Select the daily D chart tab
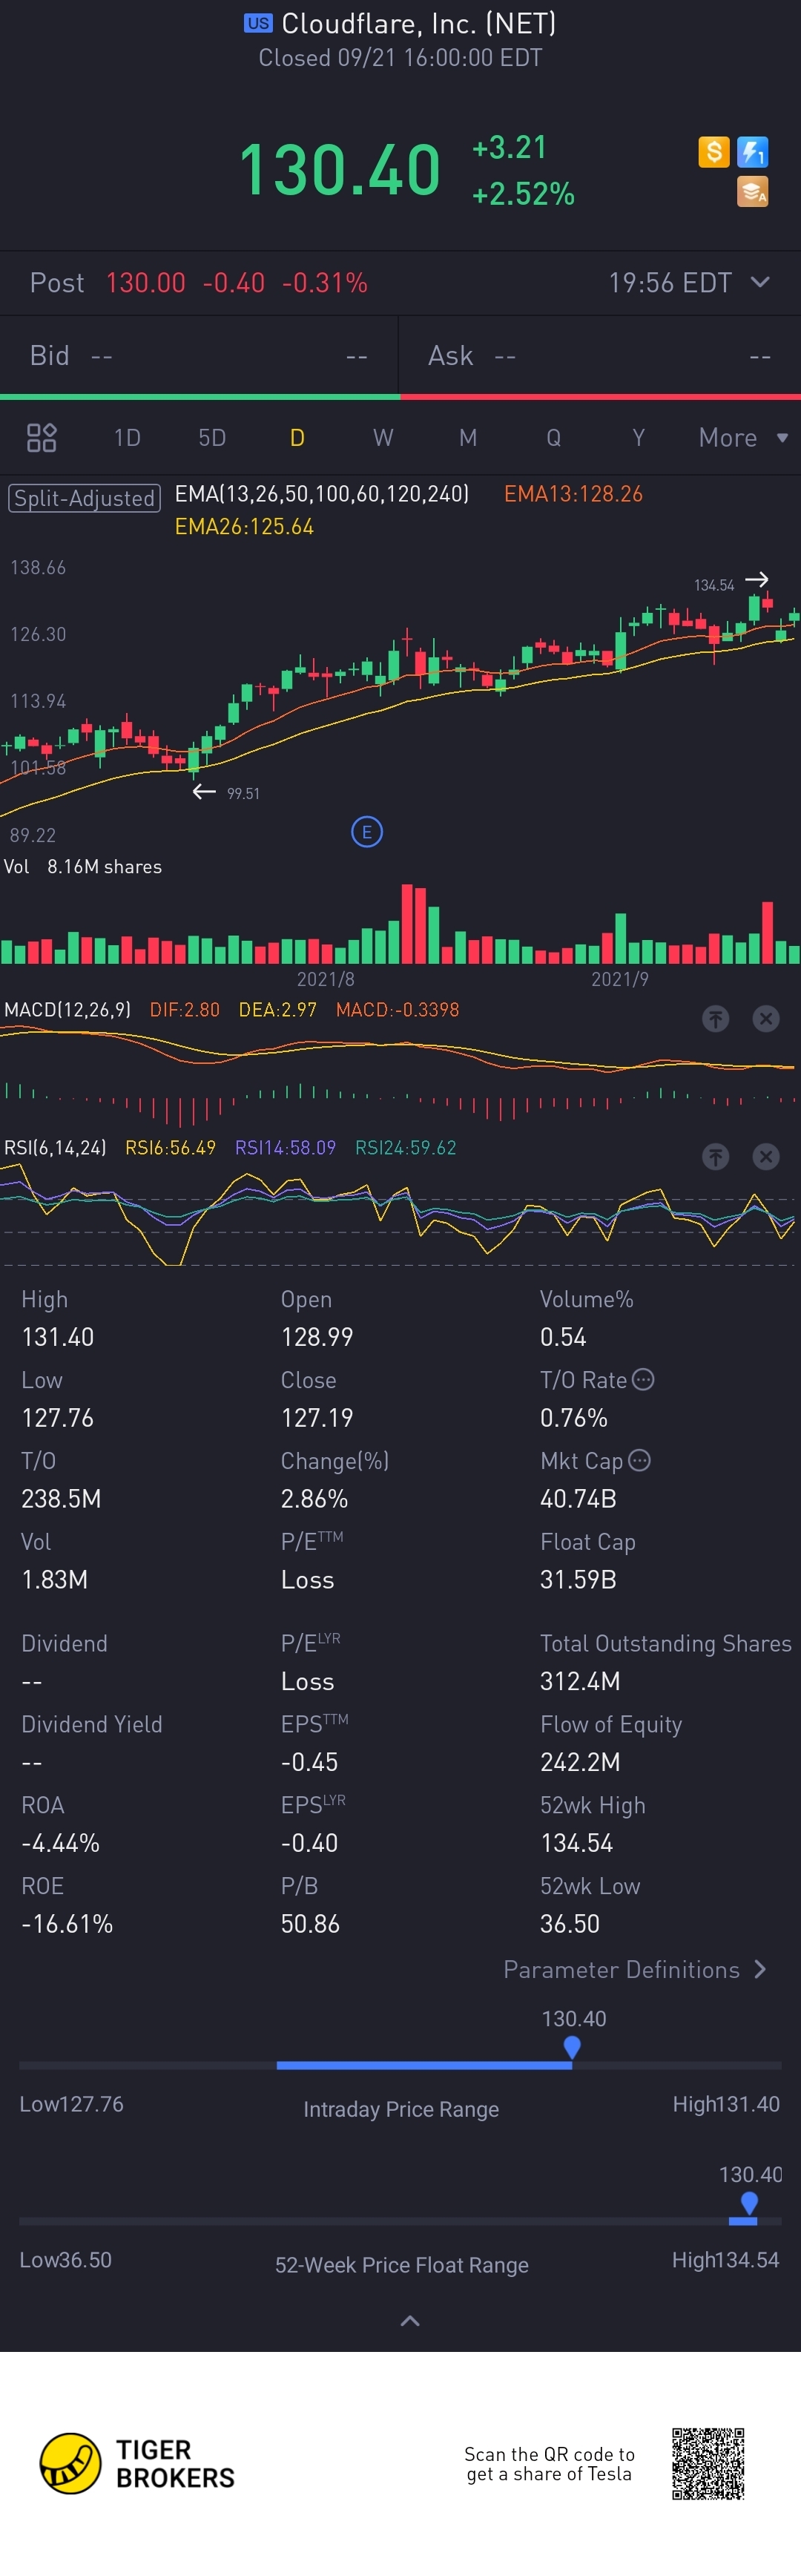Viewport: 801px width, 2576px height. [x=297, y=437]
